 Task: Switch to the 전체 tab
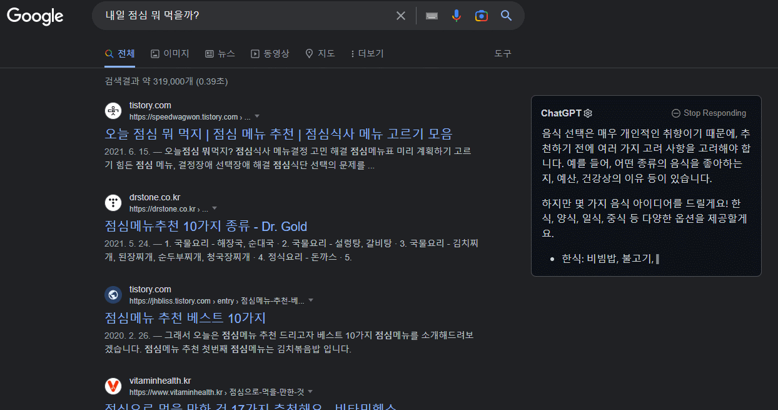pyautogui.click(x=120, y=54)
